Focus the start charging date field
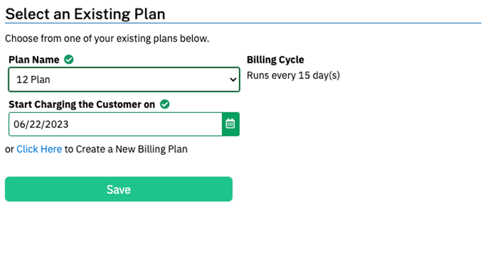502x254 pixels. [x=115, y=124]
